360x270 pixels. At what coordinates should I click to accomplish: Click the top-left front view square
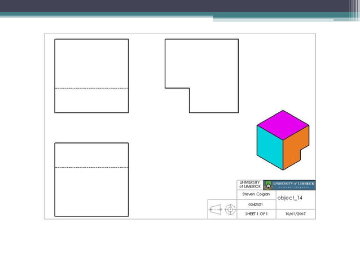click(x=91, y=76)
